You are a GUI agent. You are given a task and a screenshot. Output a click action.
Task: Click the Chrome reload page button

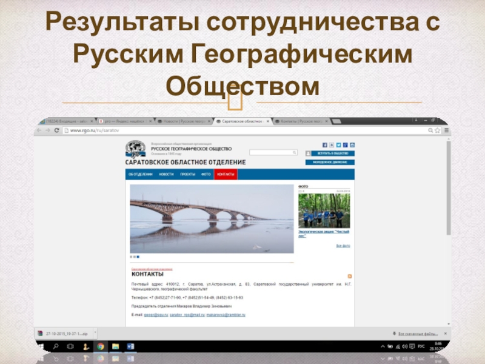tap(55, 130)
